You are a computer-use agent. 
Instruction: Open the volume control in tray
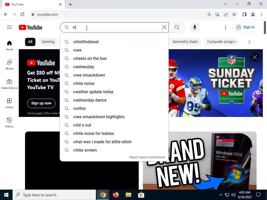(233, 195)
